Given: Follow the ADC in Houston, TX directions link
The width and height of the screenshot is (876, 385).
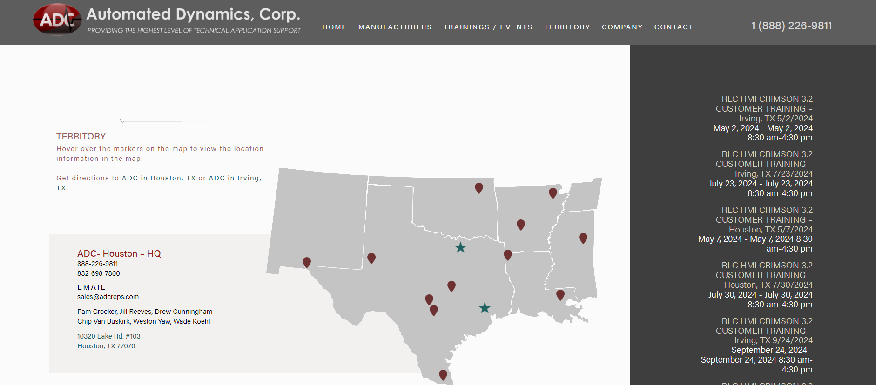Looking at the screenshot, I should [x=159, y=178].
